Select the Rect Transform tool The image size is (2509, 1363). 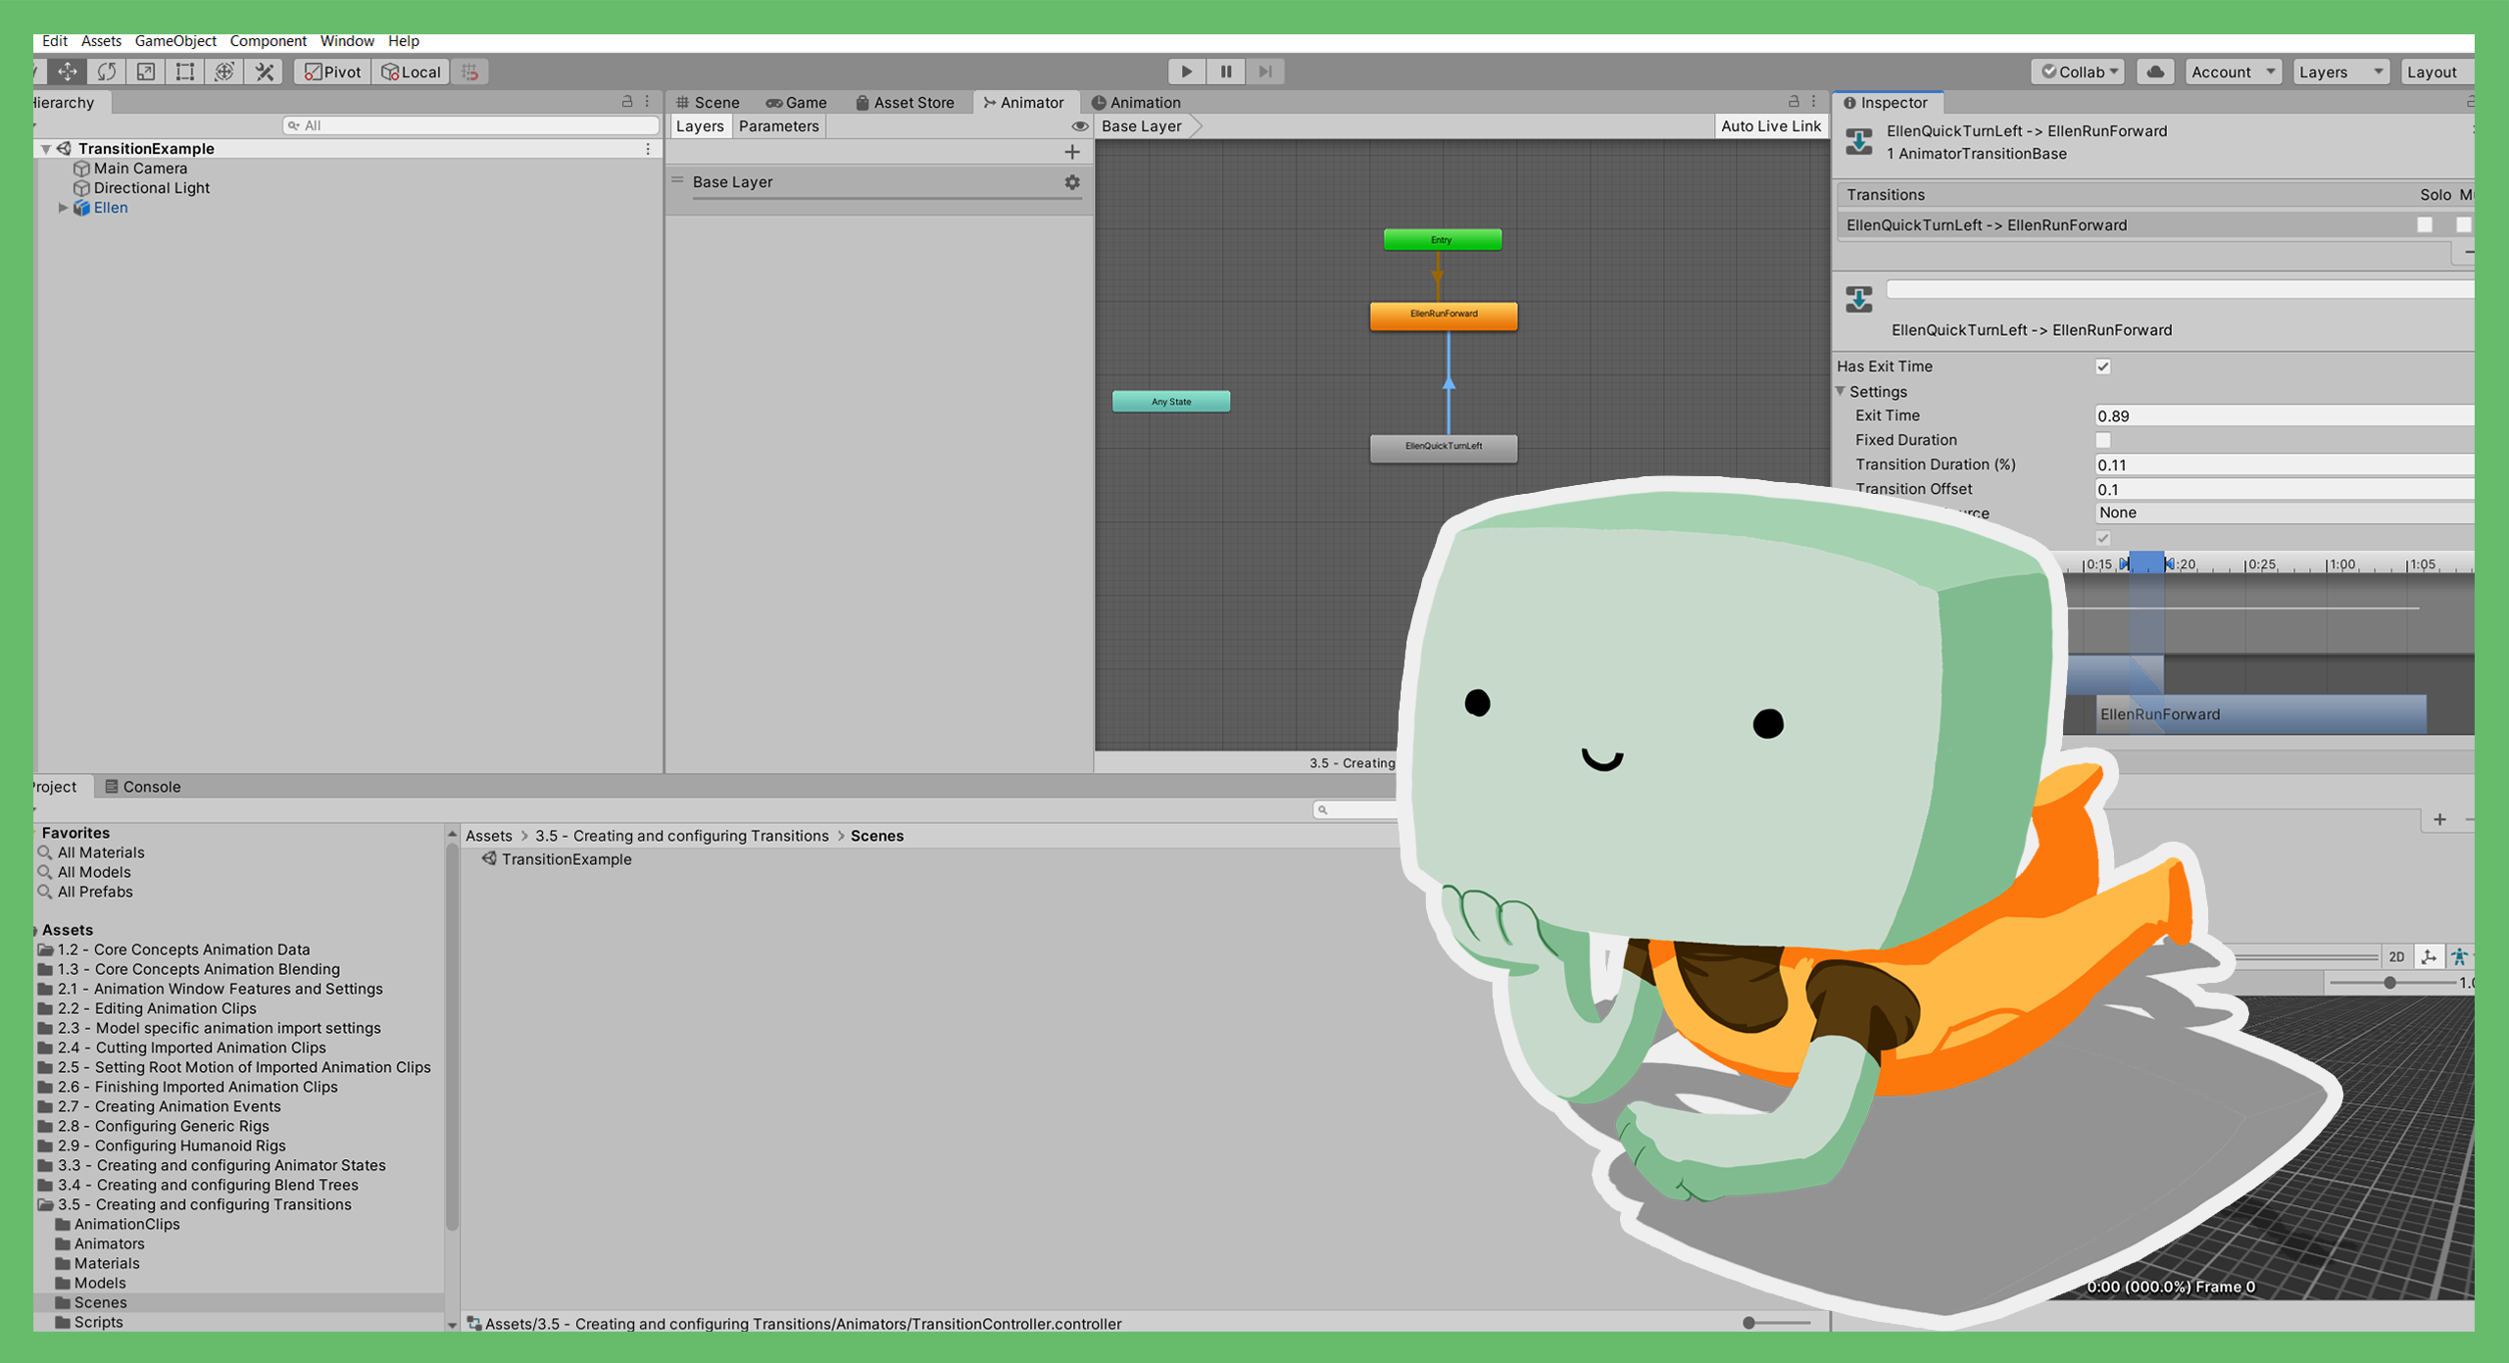(x=185, y=72)
